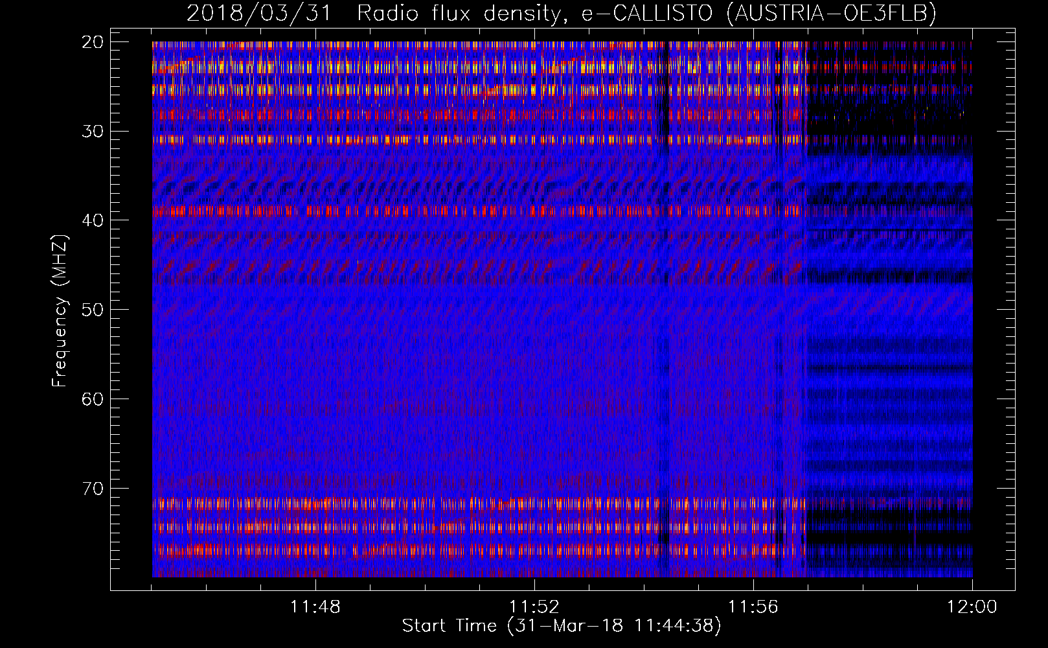Click the 20 frequency tick label
This screenshot has height=648, width=1048.
click(93, 42)
